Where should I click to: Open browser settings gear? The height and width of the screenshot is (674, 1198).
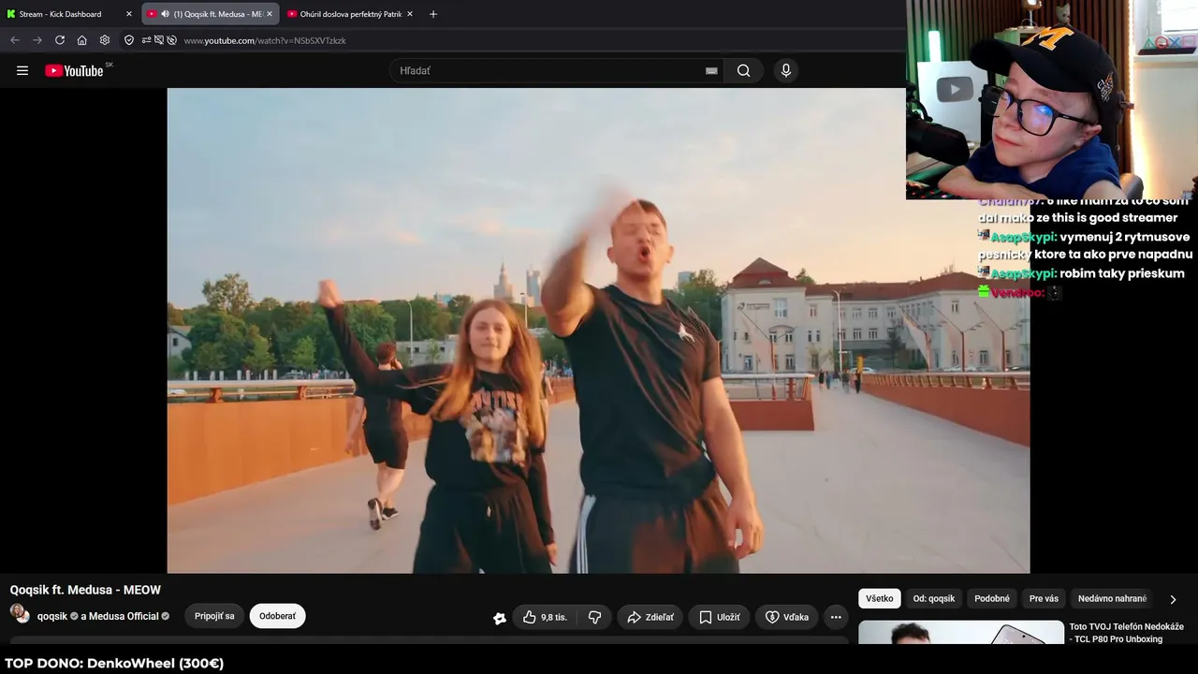[105, 40]
